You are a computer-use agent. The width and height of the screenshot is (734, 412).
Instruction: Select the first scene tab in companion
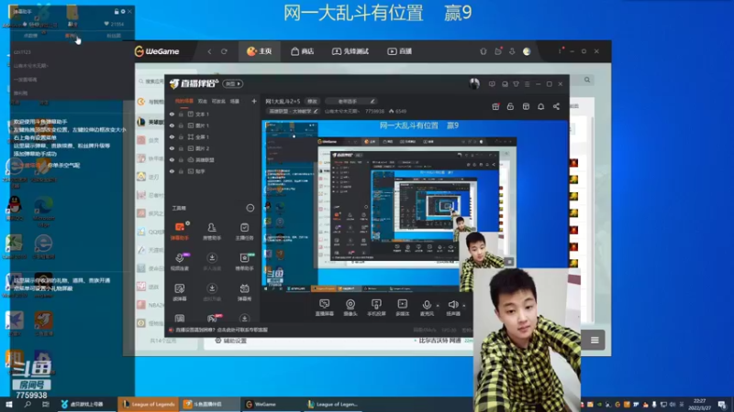tap(184, 101)
